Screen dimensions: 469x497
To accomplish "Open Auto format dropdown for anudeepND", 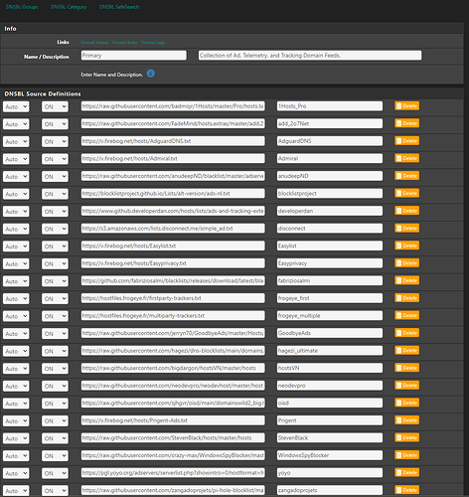I will (x=16, y=177).
